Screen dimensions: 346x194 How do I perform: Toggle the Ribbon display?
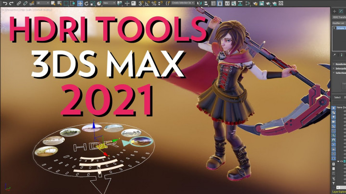[x=227, y=3]
